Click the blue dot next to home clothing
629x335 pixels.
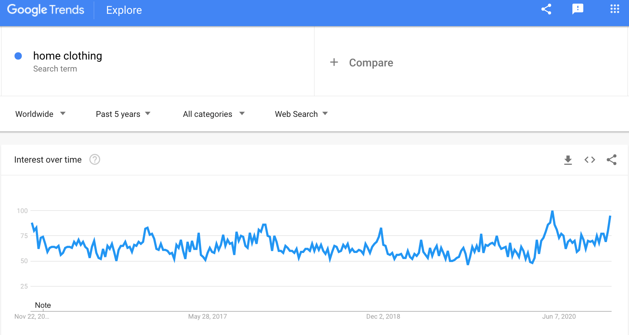click(18, 56)
